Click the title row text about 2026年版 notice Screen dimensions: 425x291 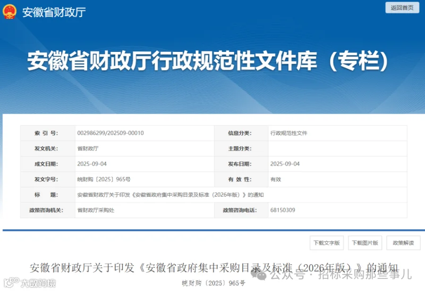170,195
